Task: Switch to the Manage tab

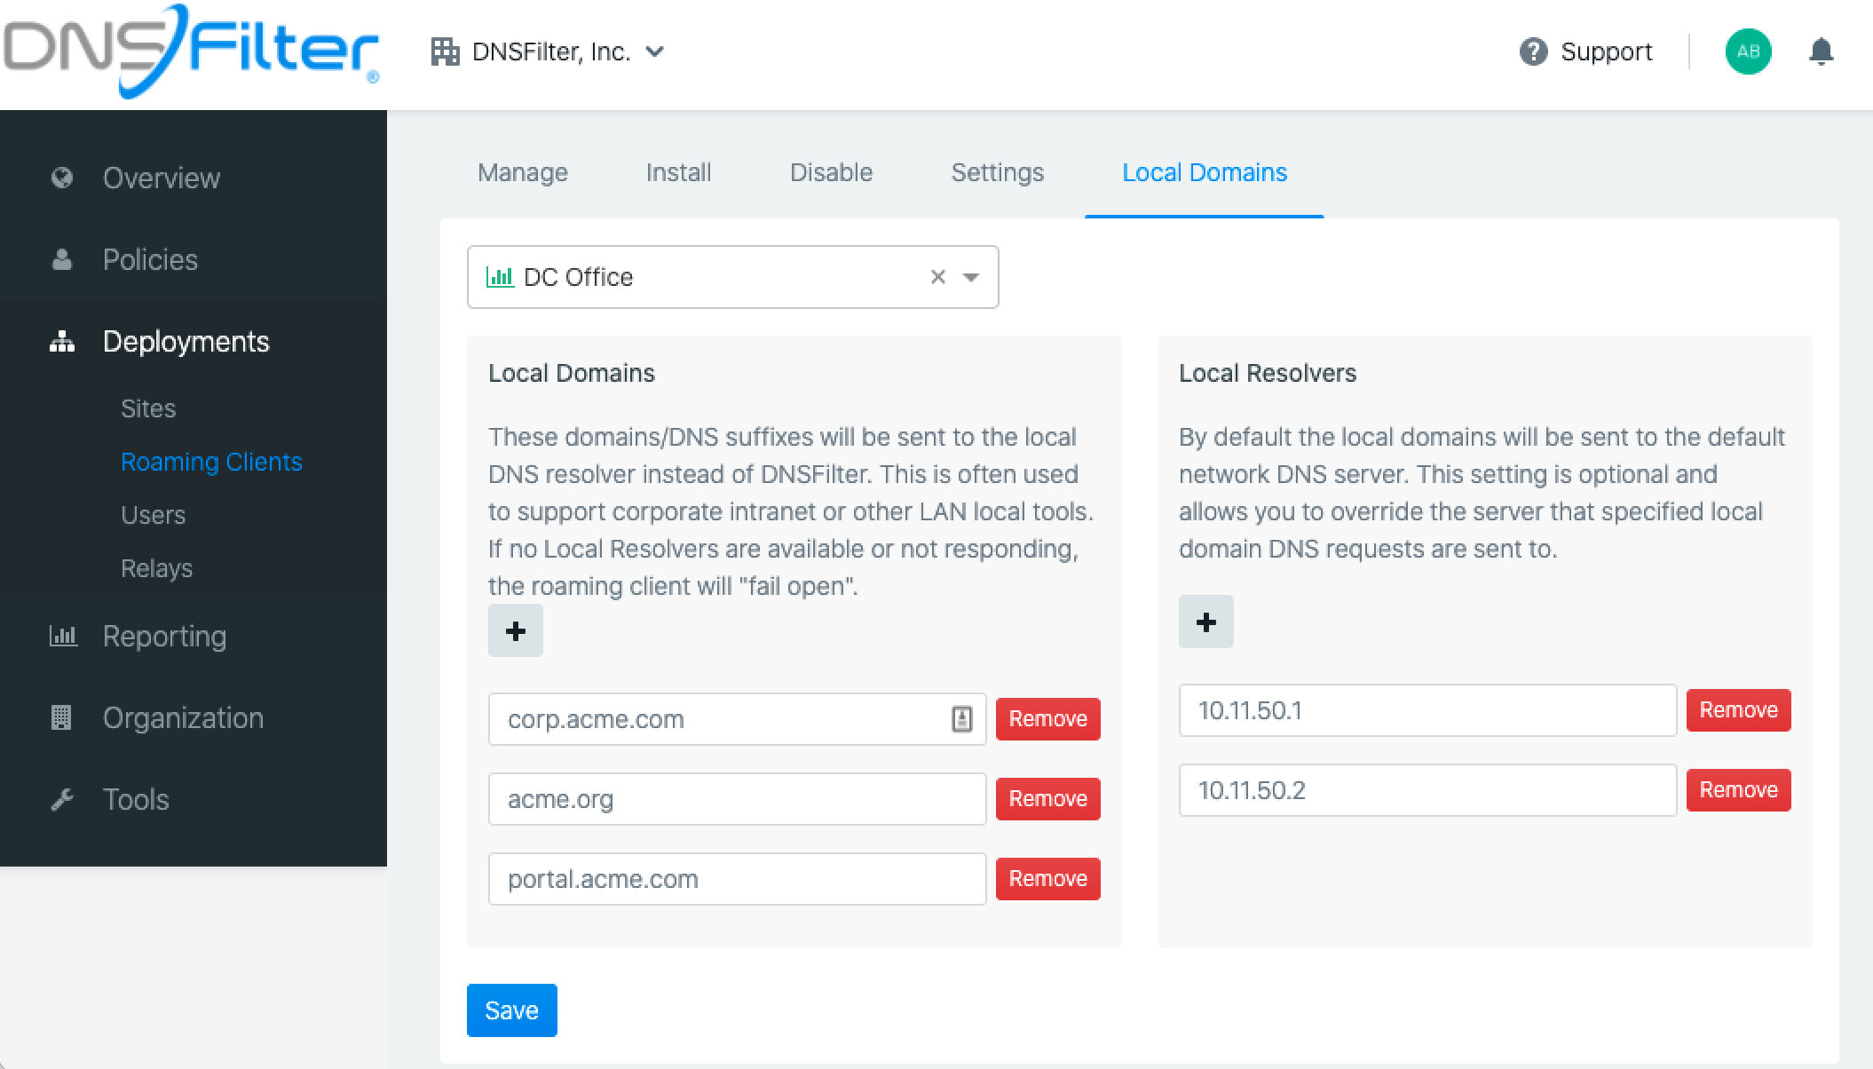Action: pyautogui.click(x=523, y=172)
